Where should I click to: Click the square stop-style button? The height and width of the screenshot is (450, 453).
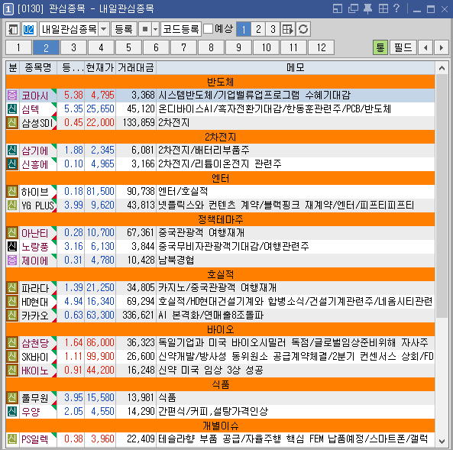point(145,29)
